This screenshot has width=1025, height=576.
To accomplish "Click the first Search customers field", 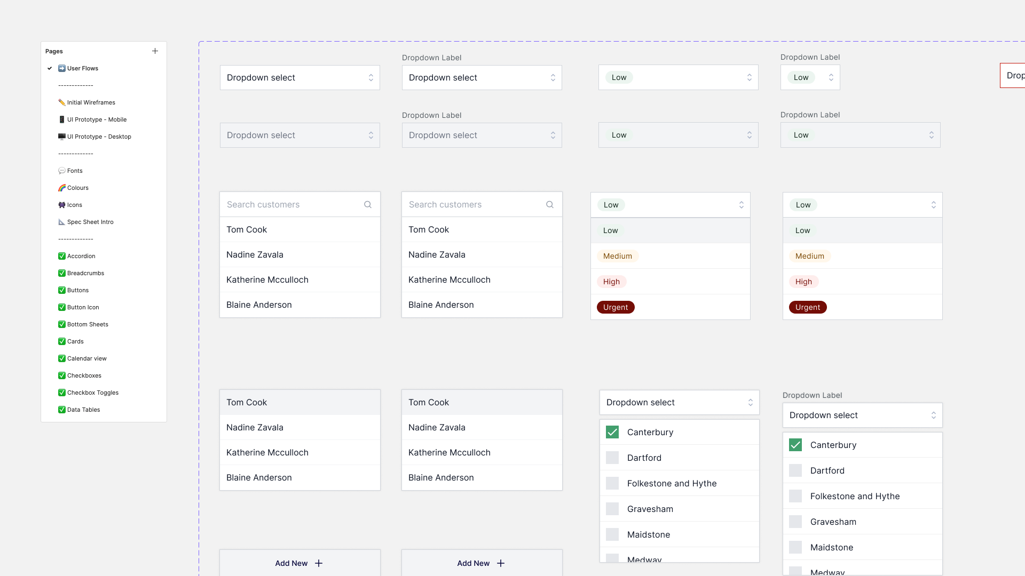I will tap(300, 204).
